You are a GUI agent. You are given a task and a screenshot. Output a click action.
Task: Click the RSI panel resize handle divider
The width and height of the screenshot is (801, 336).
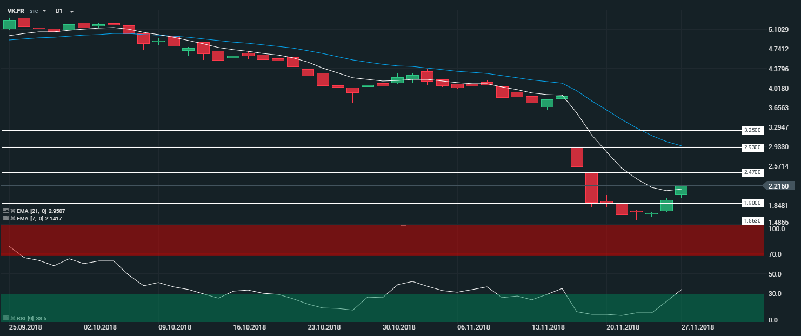403,225
